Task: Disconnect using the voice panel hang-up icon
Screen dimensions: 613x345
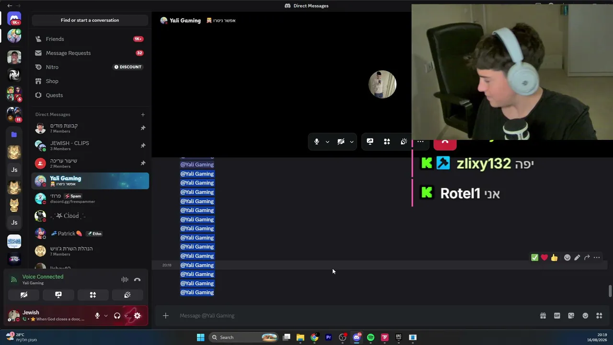Action: [137, 279]
